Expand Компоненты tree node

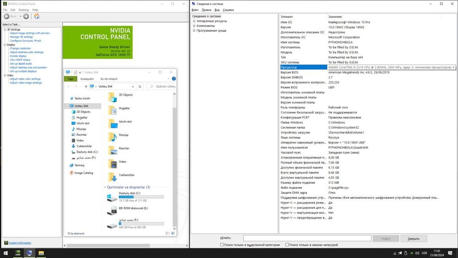tap(194, 26)
